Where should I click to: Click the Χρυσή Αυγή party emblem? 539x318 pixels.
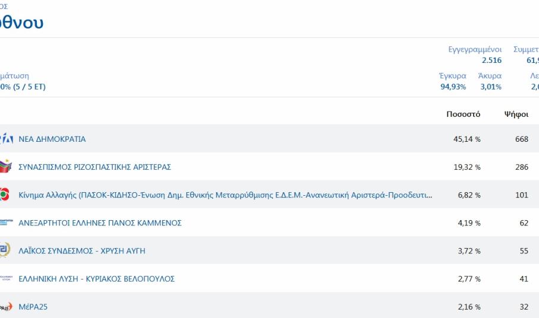(5, 250)
